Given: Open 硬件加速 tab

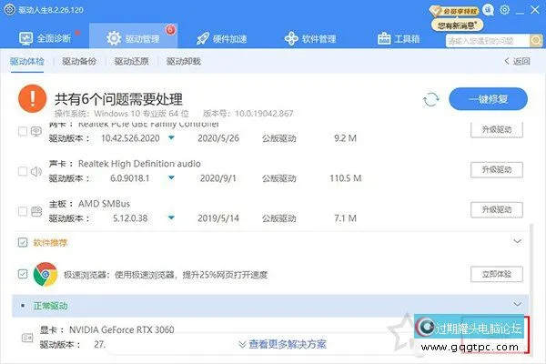Looking at the screenshot, I should click(x=221, y=38).
